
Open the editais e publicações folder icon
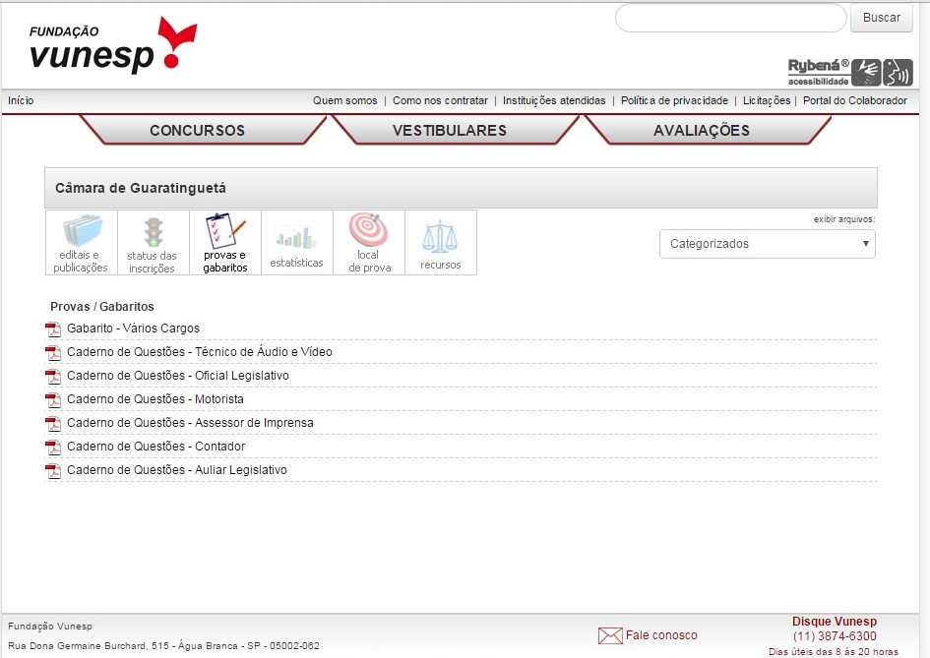tap(82, 232)
